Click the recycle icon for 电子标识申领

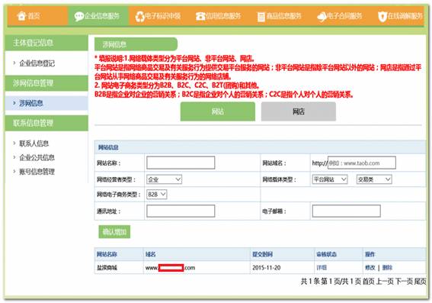point(139,17)
